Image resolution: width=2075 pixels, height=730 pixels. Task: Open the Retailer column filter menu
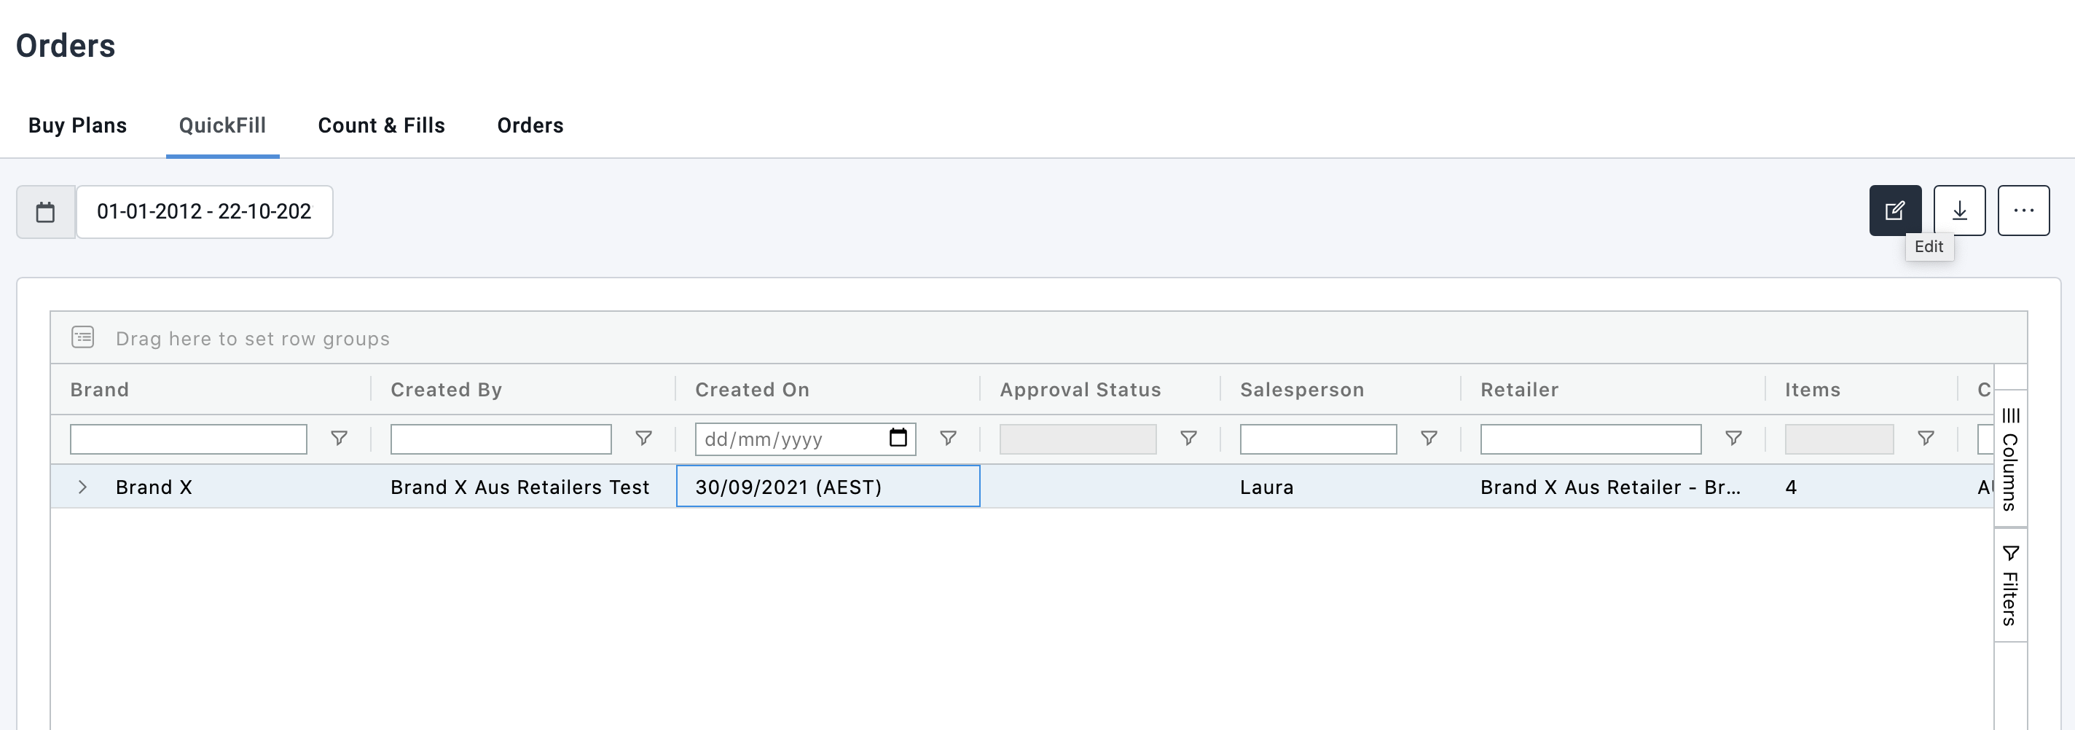tap(1733, 439)
